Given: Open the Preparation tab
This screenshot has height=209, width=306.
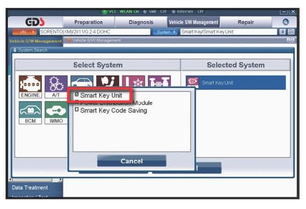Looking at the screenshot, I should click(88, 22).
